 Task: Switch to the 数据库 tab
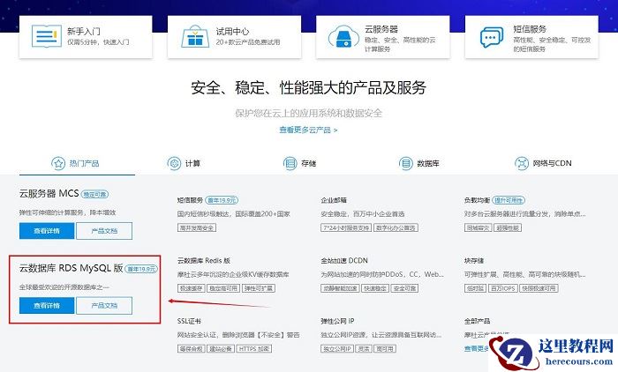pos(419,163)
